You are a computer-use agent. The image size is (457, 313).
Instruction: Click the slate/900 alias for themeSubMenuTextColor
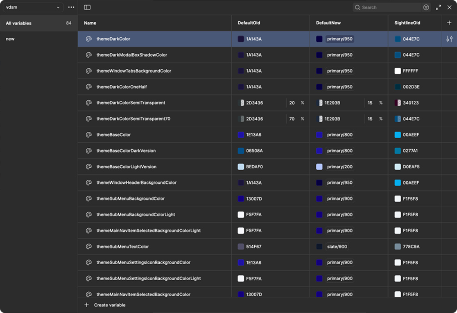[337, 247]
